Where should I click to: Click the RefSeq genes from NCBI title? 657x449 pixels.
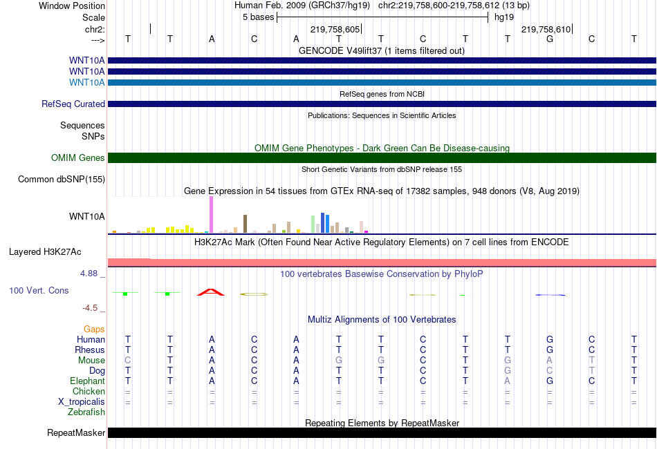click(382, 94)
